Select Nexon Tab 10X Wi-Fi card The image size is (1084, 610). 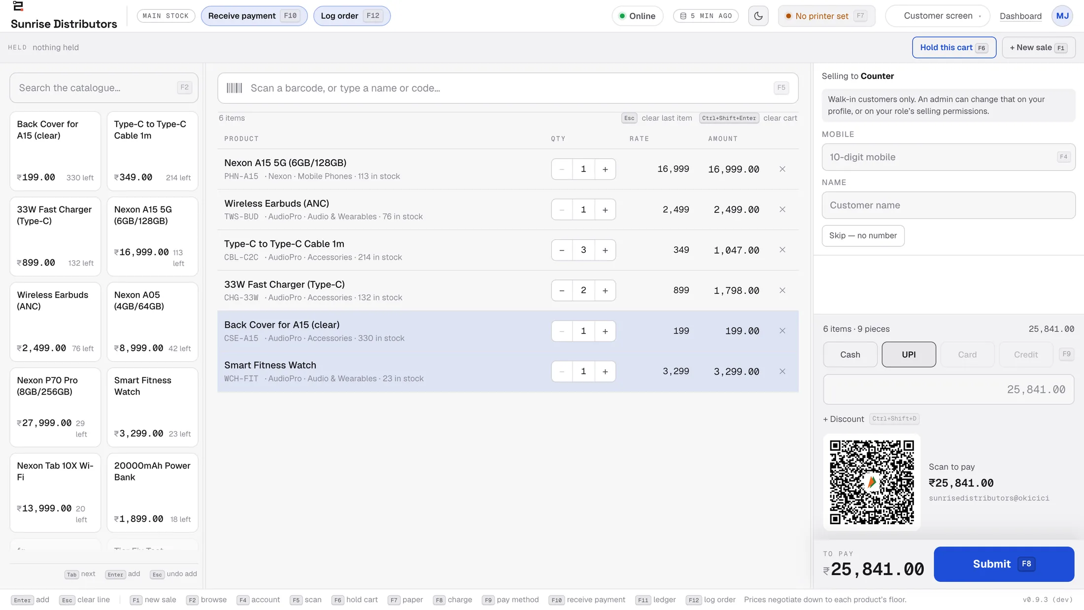point(55,493)
